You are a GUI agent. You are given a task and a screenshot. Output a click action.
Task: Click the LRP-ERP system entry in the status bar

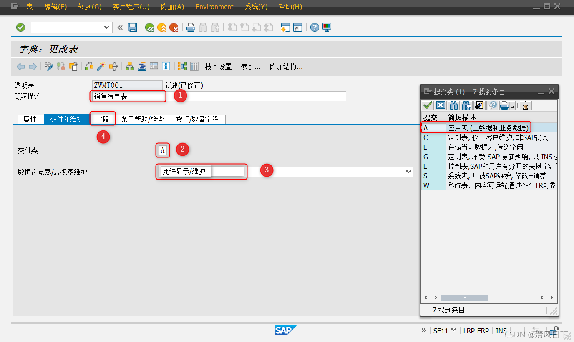[476, 330]
